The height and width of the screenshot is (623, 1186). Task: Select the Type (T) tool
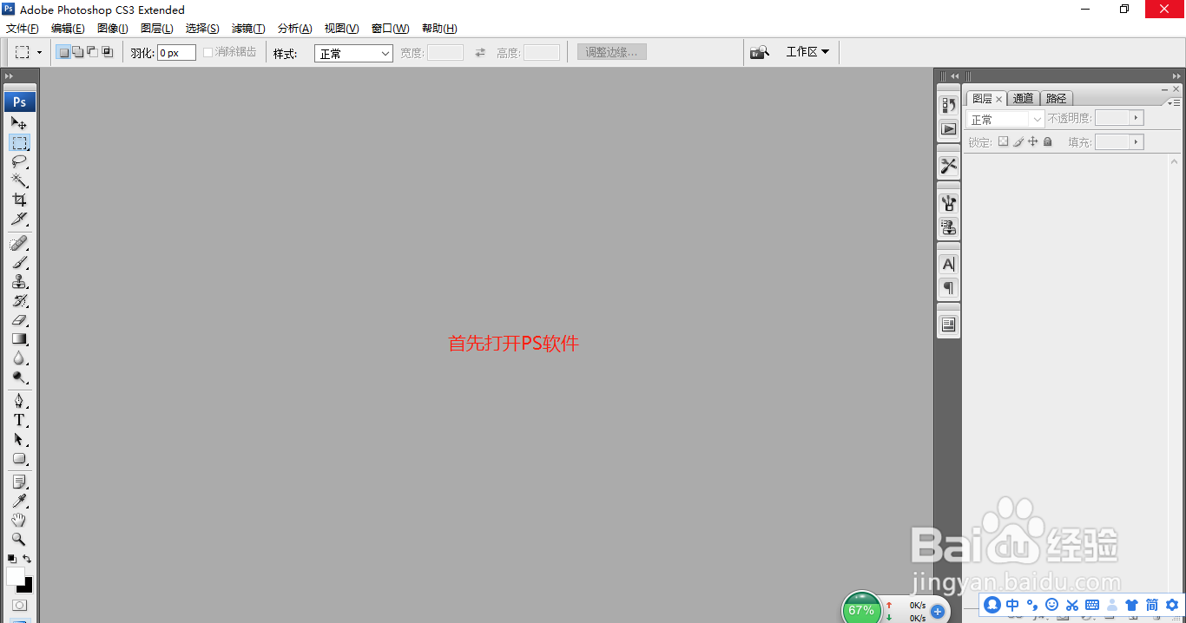coord(19,420)
